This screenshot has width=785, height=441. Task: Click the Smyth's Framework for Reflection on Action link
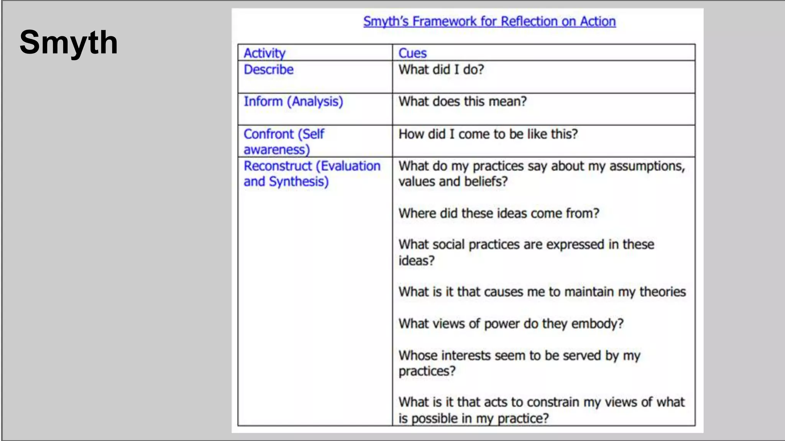pos(489,21)
